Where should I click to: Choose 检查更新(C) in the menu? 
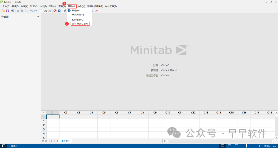tap(78, 20)
